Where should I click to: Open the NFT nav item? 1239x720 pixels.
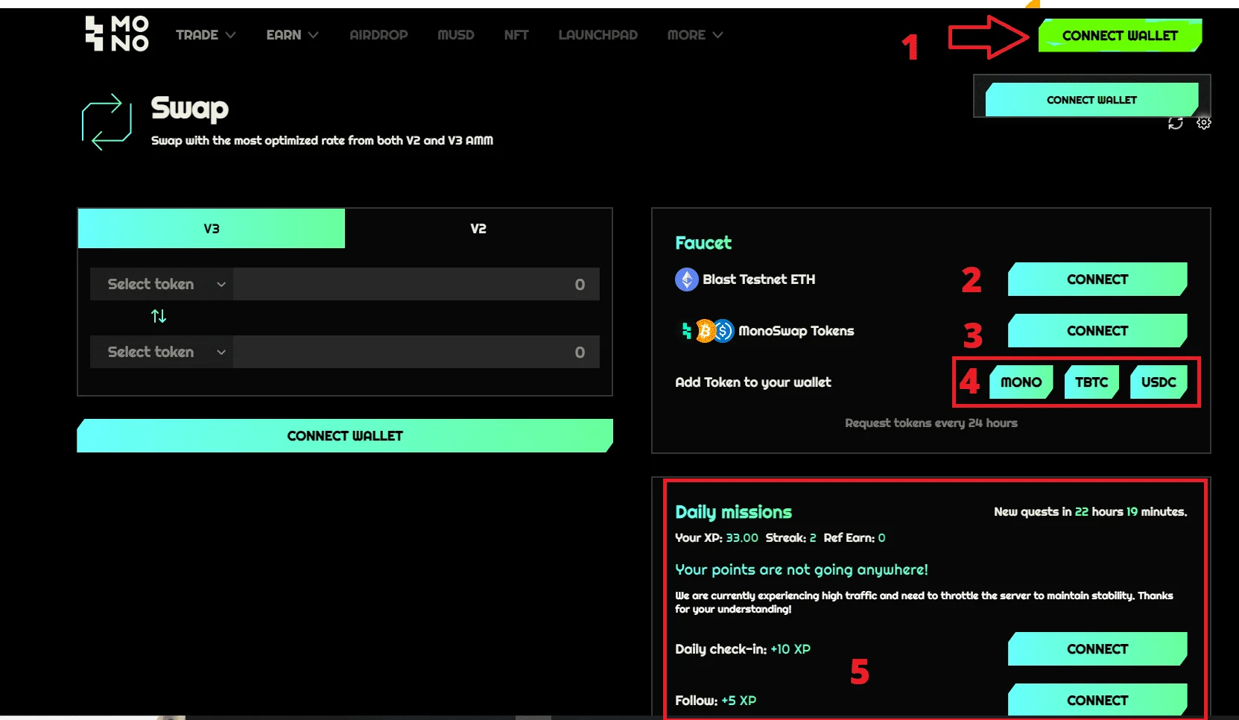click(x=516, y=35)
